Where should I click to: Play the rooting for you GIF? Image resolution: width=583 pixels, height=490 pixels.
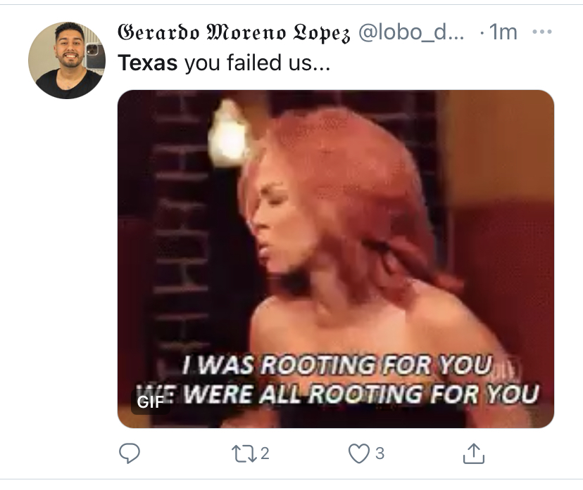(x=336, y=259)
